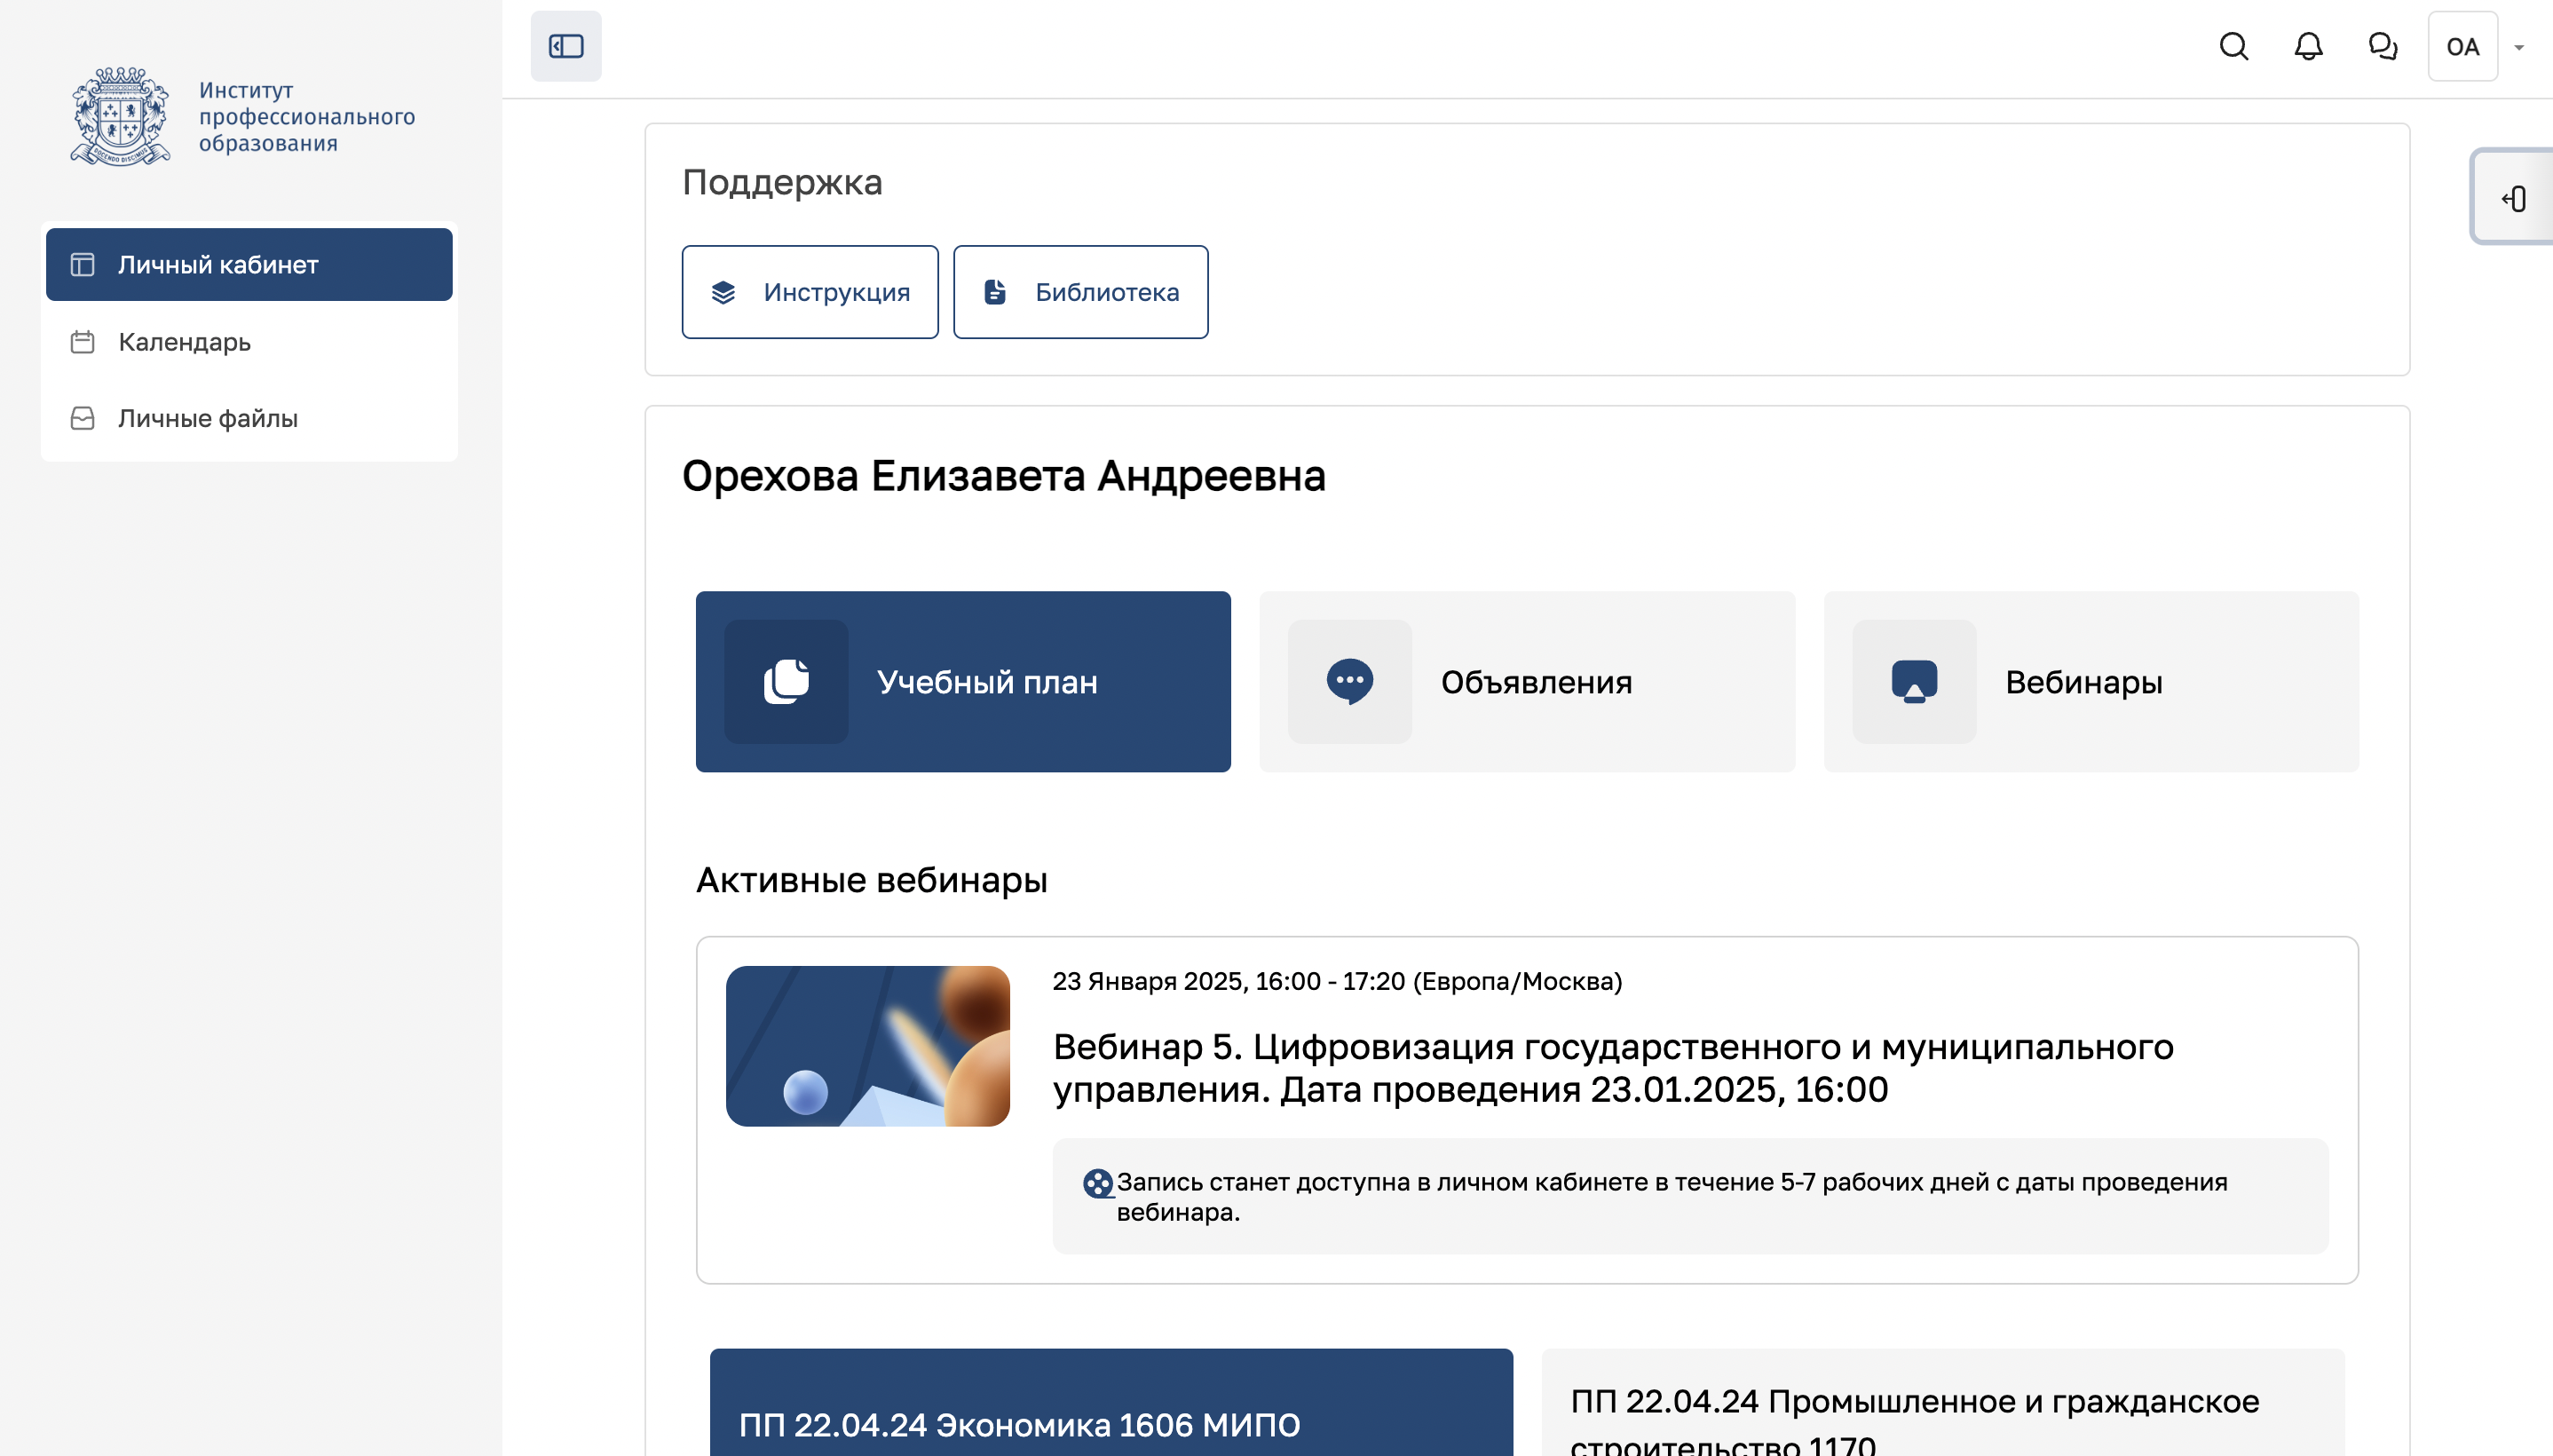This screenshot has width=2553, height=1456.
Task: Open notifications bell icon
Action: (x=2308, y=46)
